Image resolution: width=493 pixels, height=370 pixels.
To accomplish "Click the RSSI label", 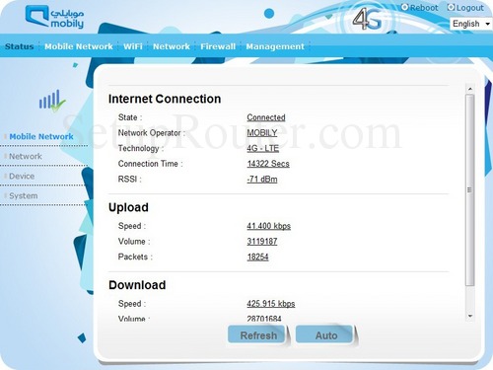I will pos(129,180).
